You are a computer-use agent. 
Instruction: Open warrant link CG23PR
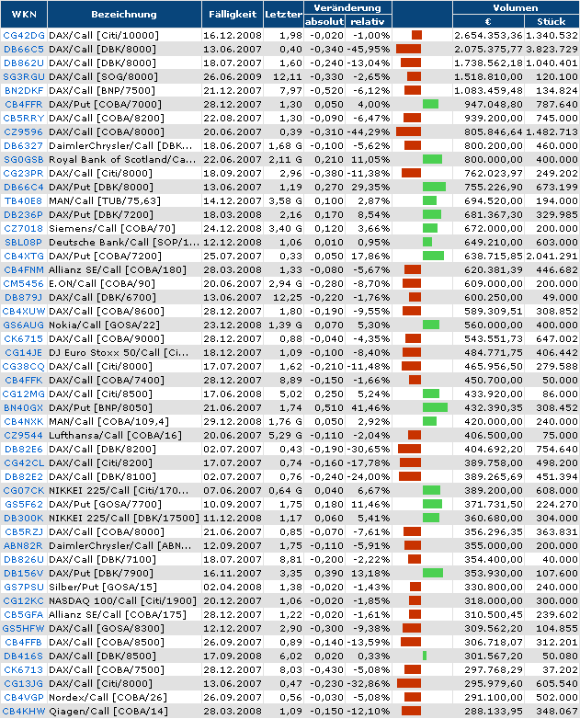(24, 174)
